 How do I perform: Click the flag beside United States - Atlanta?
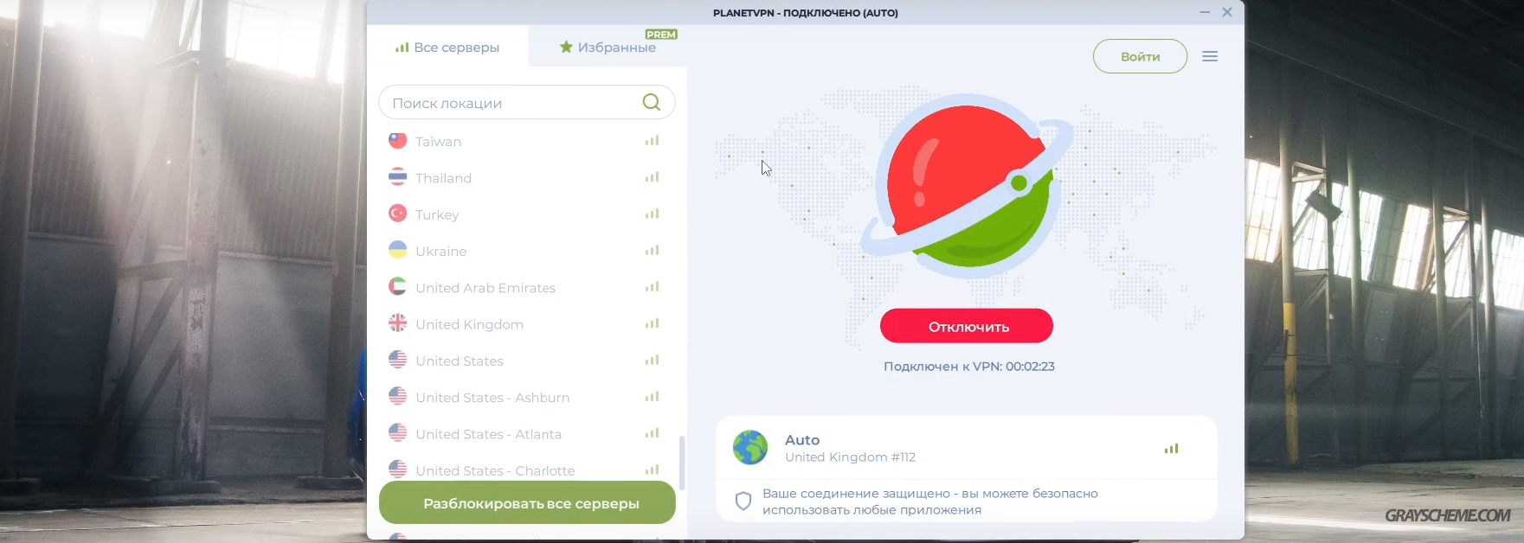(397, 433)
